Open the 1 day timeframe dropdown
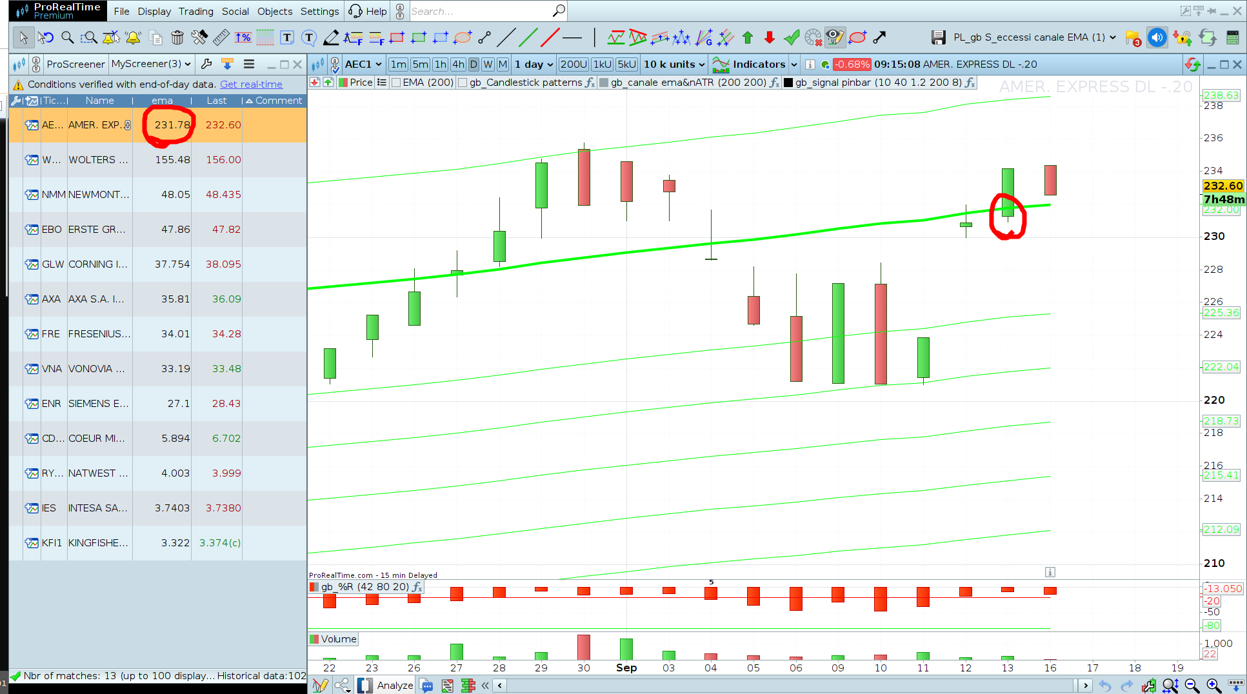 [534, 64]
